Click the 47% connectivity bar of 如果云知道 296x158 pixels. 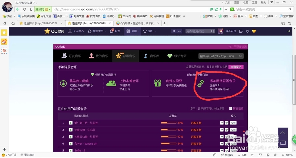(169, 137)
